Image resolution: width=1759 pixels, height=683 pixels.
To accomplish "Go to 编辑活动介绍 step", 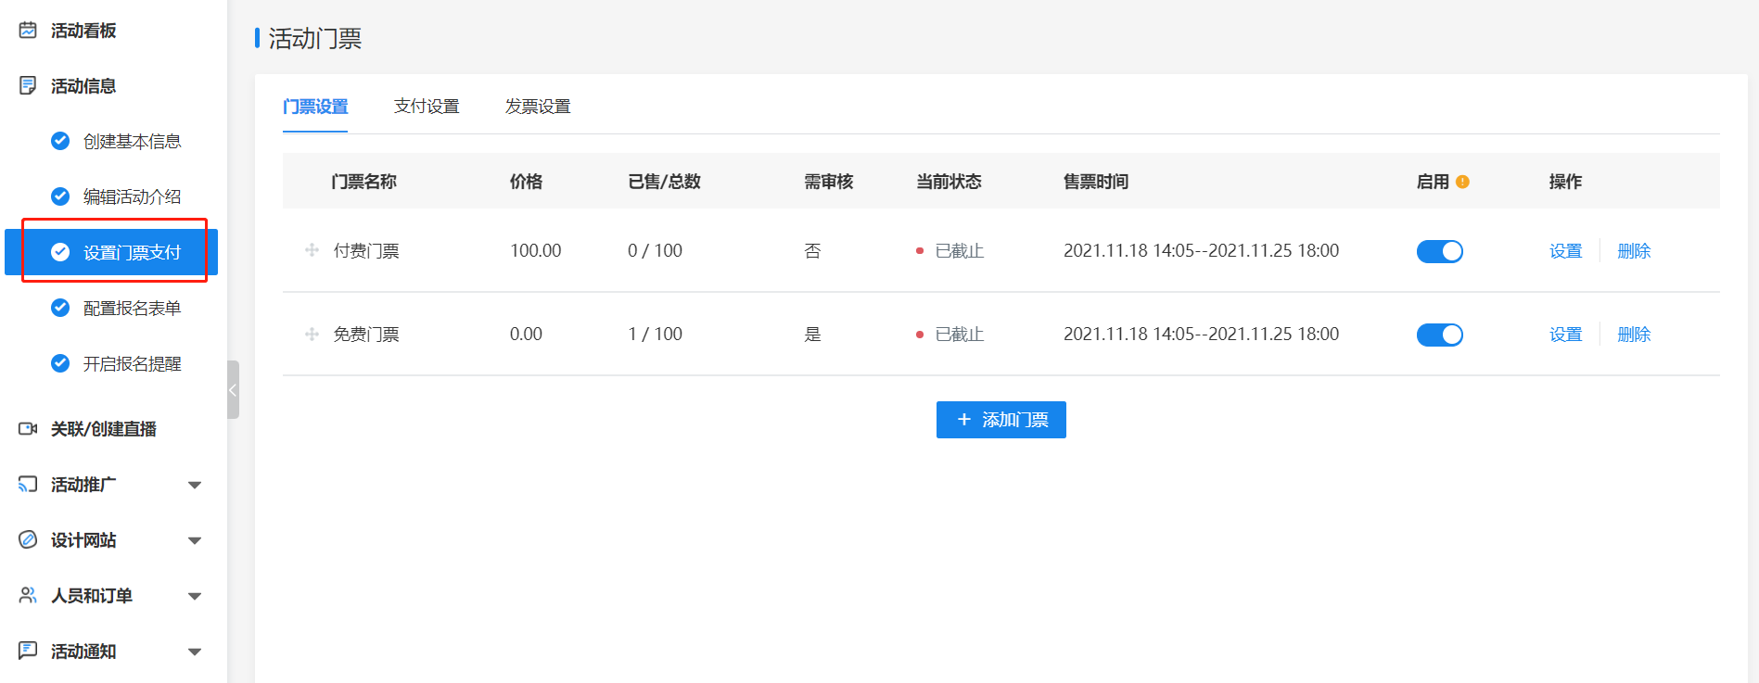I will coord(132,196).
